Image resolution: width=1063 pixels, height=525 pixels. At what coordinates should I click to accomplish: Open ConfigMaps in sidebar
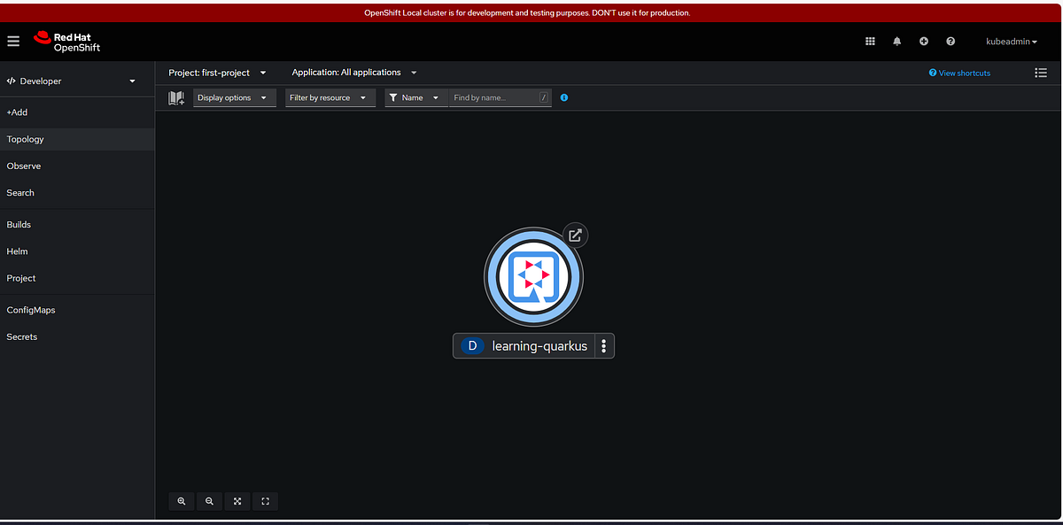click(x=77, y=310)
